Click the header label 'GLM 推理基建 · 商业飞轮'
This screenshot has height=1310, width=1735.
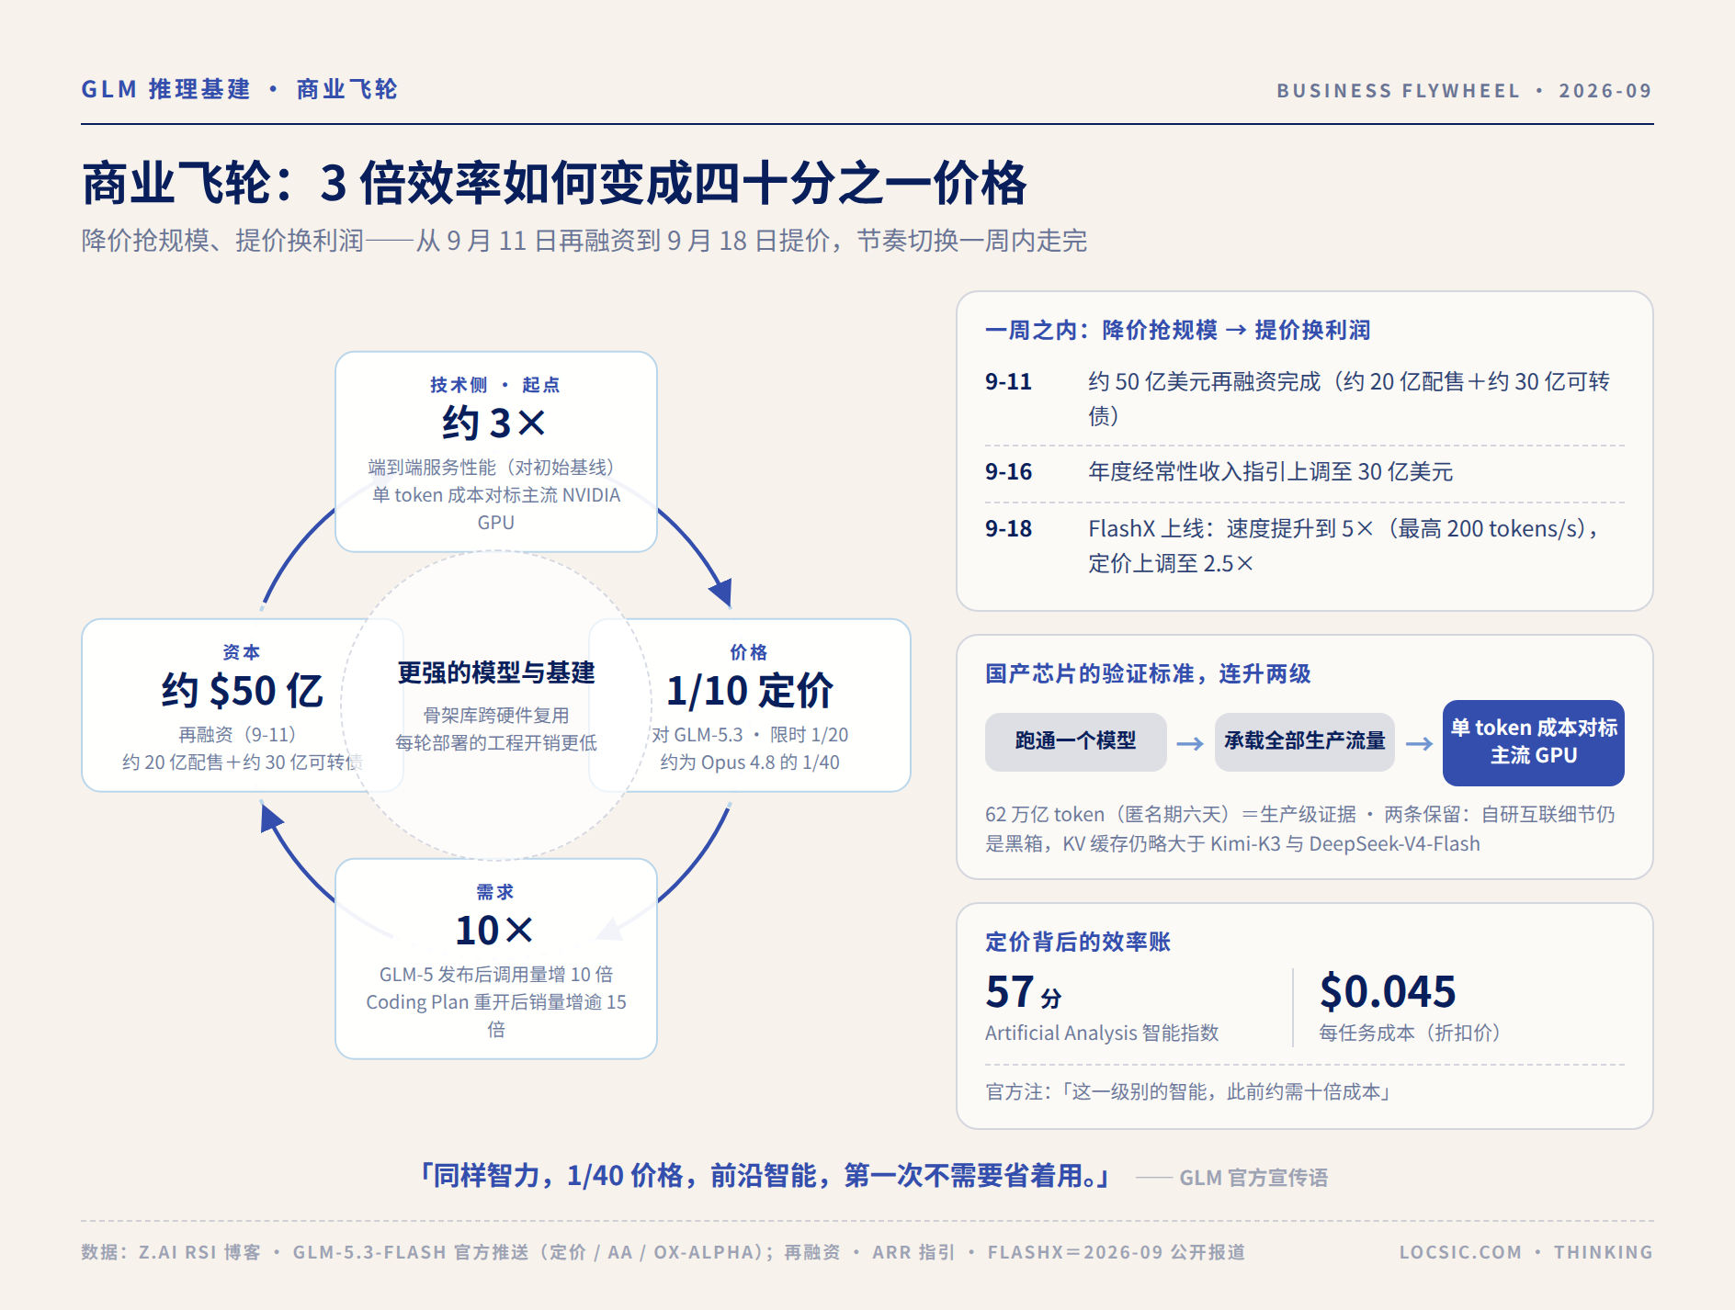(239, 89)
